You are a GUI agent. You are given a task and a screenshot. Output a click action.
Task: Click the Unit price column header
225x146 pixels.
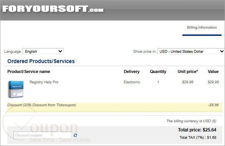188,71
